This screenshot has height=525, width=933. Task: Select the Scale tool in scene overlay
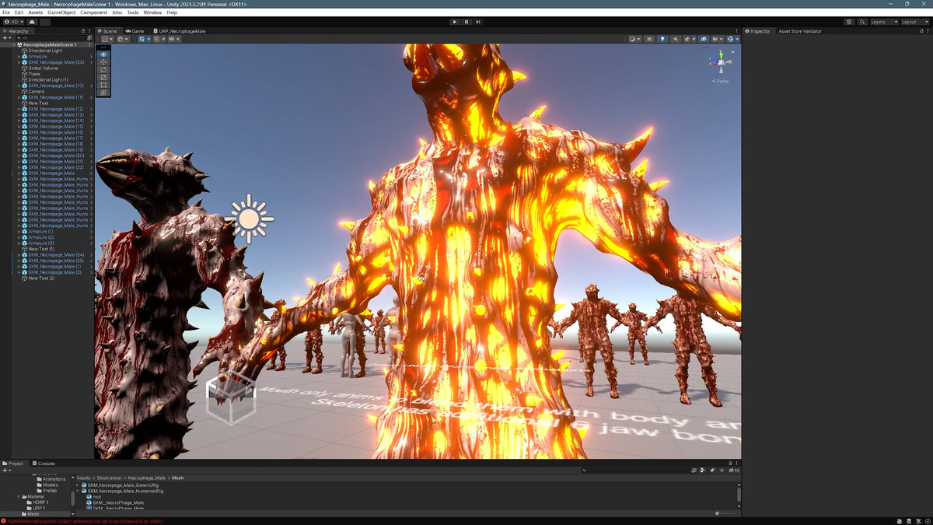click(103, 78)
